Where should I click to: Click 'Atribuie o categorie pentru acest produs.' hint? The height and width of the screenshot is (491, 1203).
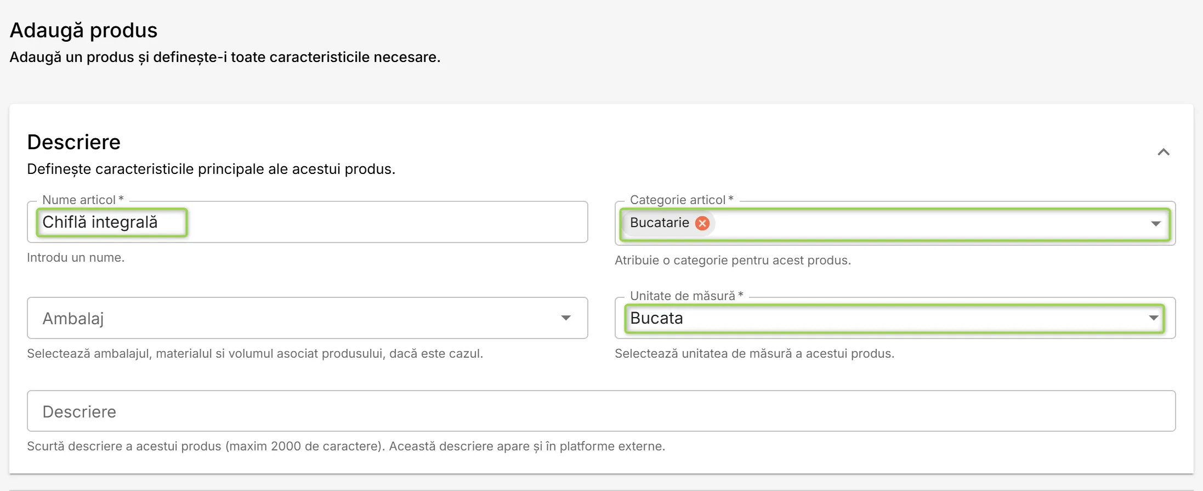click(733, 260)
